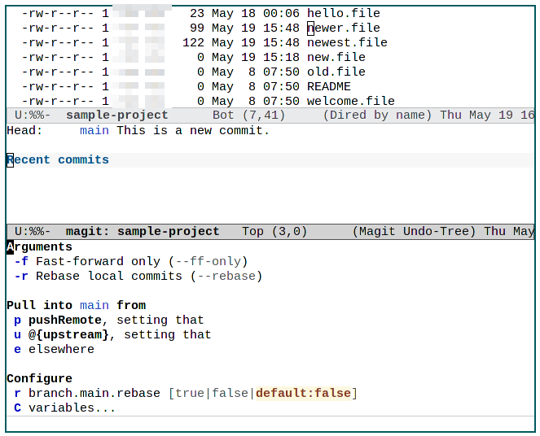
Task: Open old.file from the file listing
Action: coord(336,72)
